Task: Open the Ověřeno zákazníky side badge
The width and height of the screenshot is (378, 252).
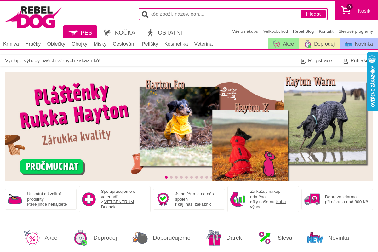Action: coord(372,82)
